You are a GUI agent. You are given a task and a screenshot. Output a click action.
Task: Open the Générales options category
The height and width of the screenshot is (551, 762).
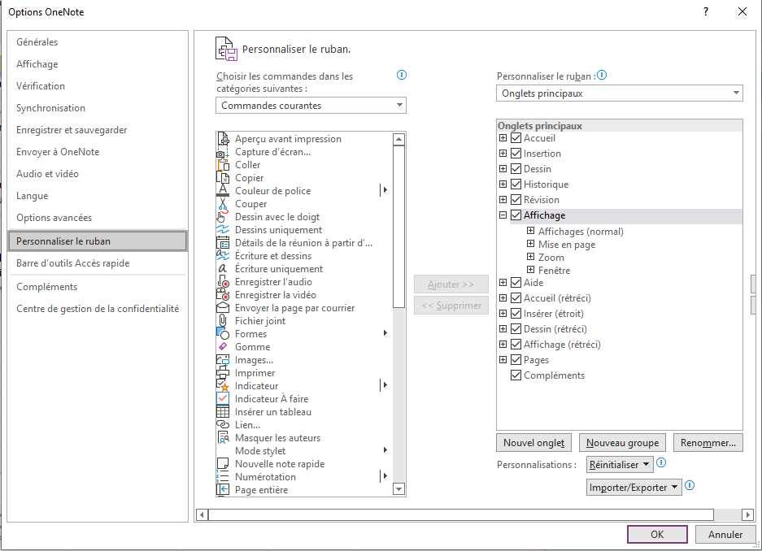(x=37, y=42)
